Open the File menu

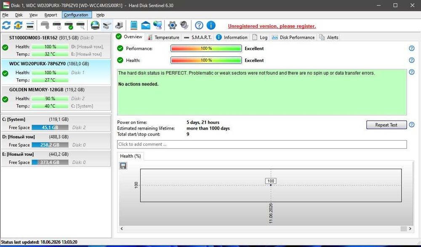pyautogui.click(x=5, y=15)
